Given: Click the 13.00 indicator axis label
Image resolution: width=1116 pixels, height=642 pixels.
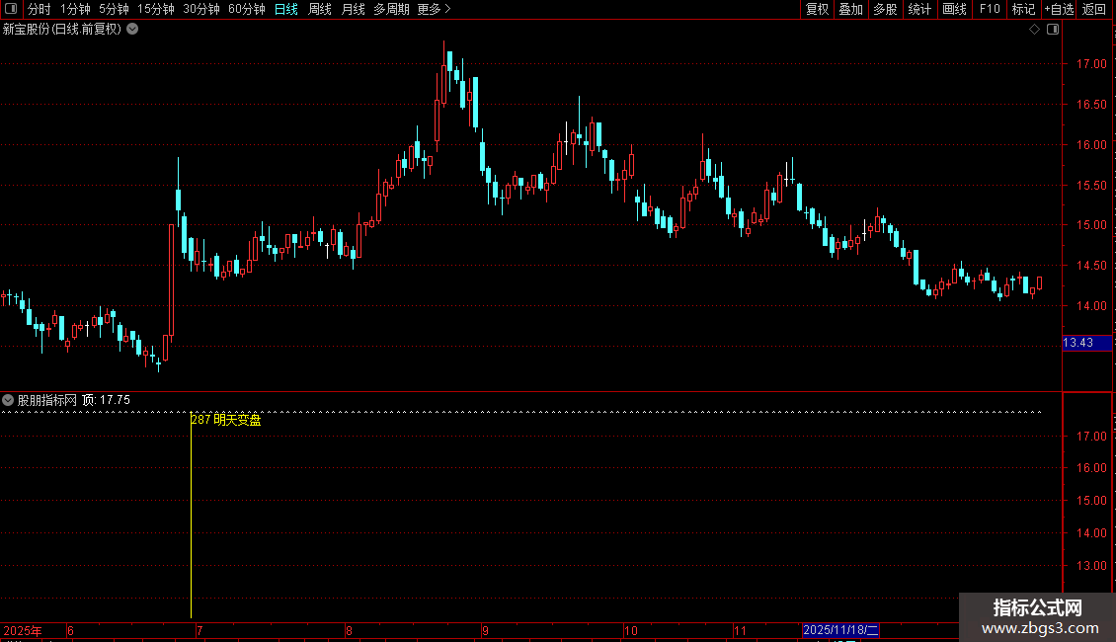Looking at the screenshot, I should (1091, 566).
